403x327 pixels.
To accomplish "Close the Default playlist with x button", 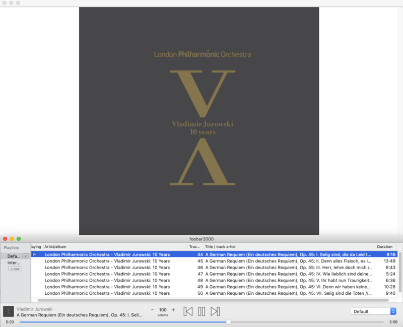I will coord(26,256).
